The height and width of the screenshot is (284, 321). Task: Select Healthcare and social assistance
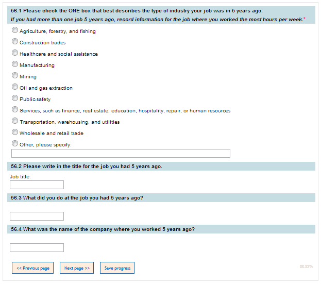15,53
